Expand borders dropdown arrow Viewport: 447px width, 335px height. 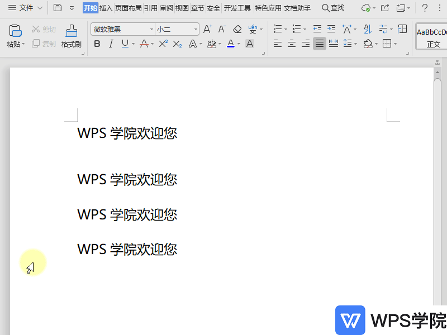(x=395, y=44)
